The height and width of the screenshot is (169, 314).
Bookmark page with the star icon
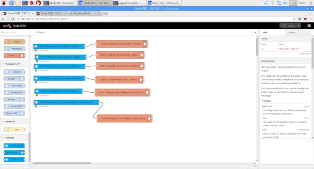(294, 19)
